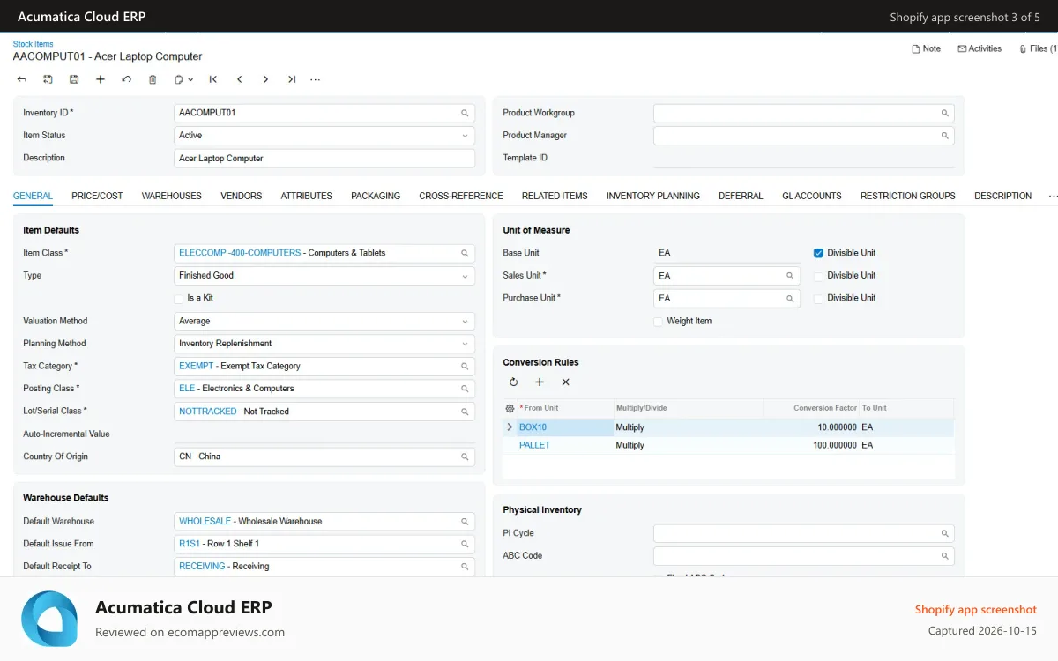Image resolution: width=1058 pixels, height=661 pixels.
Task: Expand the Item Status dropdown
Action: pos(465,136)
